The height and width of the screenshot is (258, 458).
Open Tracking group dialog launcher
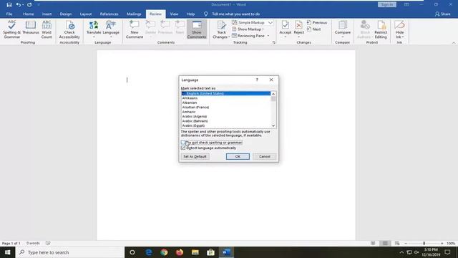273,43
